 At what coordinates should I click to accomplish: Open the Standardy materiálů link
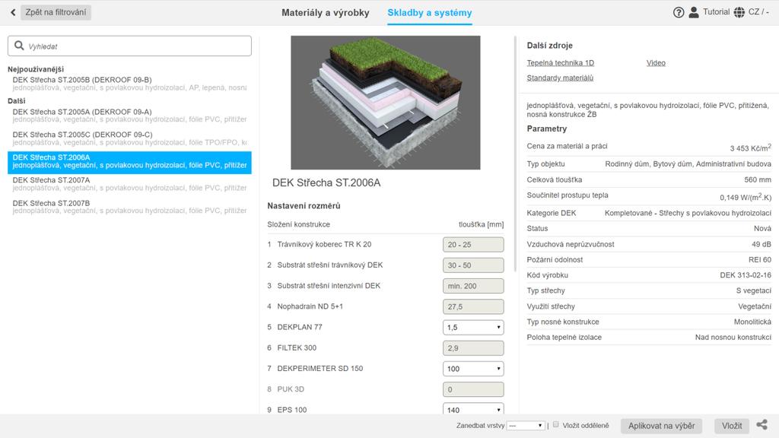click(x=560, y=78)
